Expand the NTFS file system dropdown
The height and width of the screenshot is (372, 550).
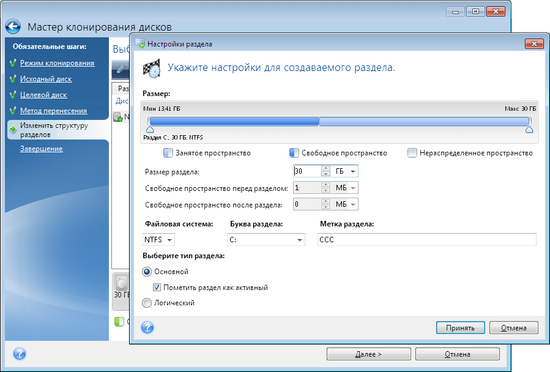click(169, 240)
